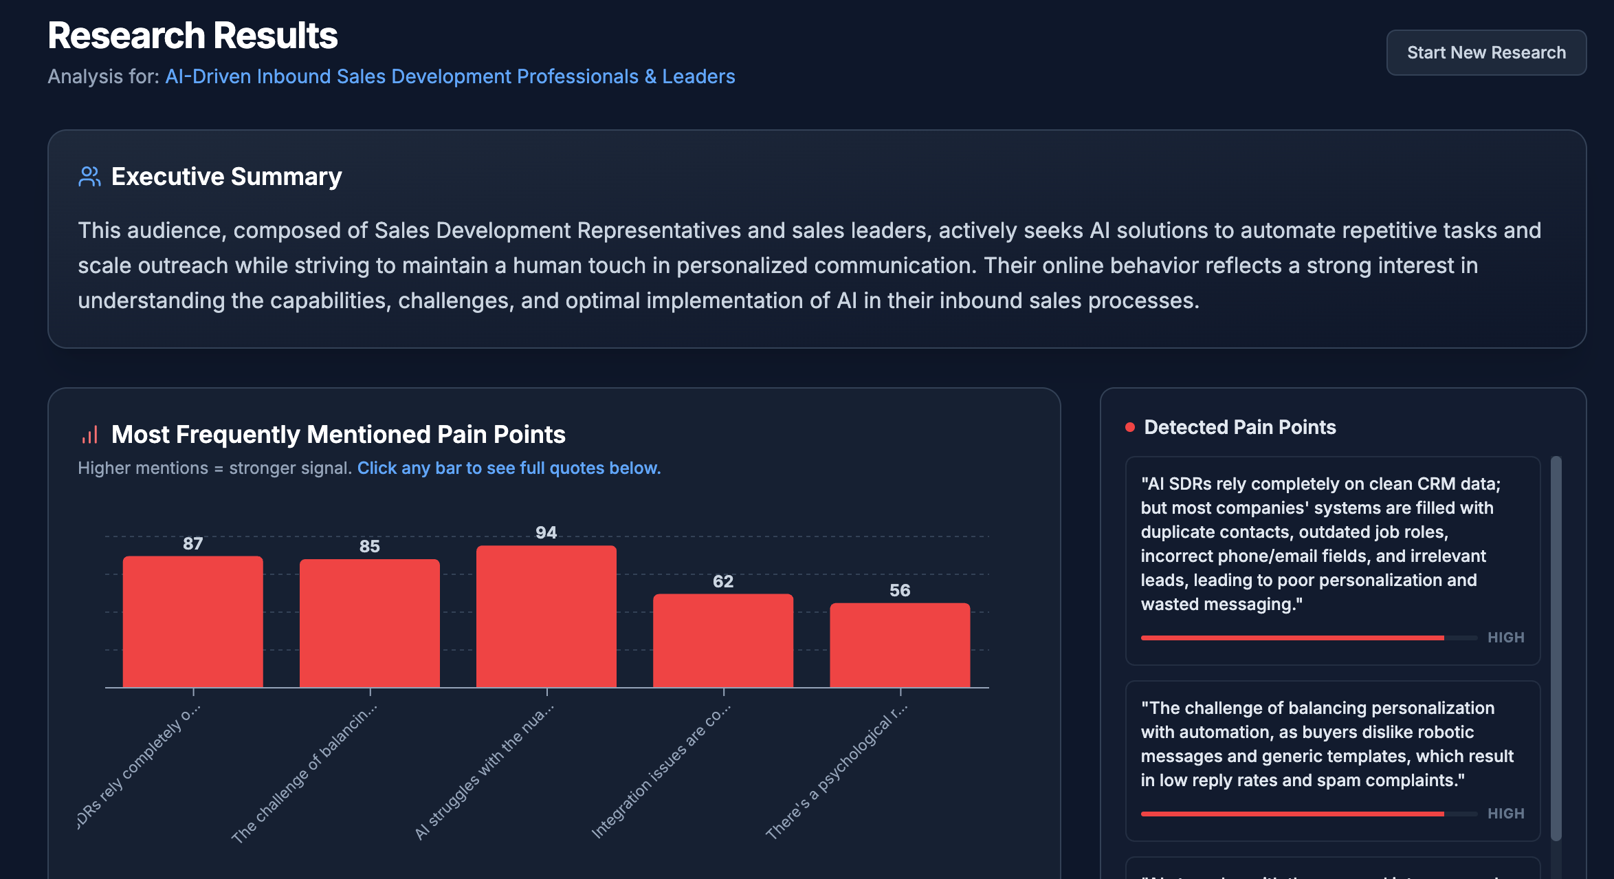Click the Detected Pain Points scrollbar
The height and width of the screenshot is (879, 1614).
tap(1556, 647)
